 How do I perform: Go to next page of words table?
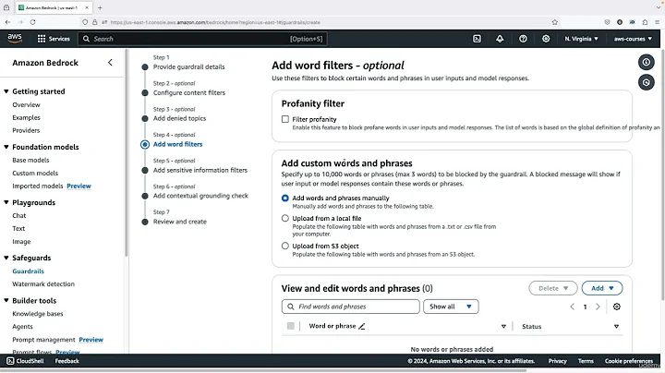[598, 307]
